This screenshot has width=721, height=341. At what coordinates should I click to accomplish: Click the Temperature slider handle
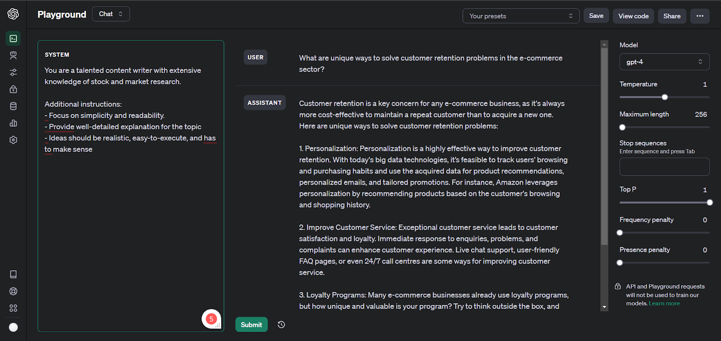(665, 97)
